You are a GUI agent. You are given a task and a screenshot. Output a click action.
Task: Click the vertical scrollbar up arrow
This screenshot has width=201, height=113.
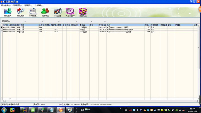pos(199,25)
